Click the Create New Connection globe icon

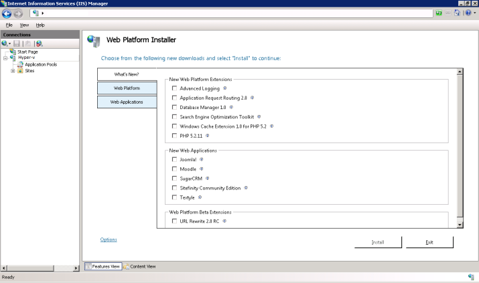pyautogui.click(x=5, y=43)
